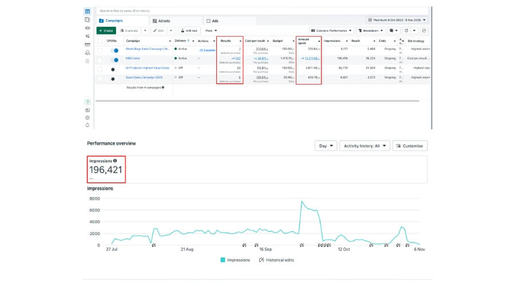Click the green Create button
Viewport: 515px width, 286px height.
coord(106,30)
